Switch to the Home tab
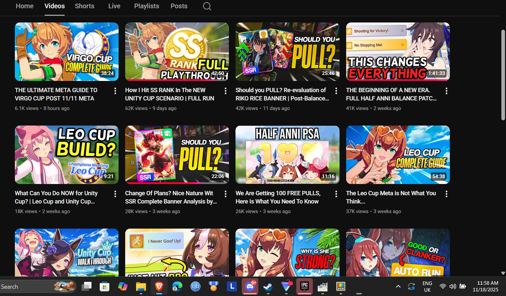This screenshot has height=296, width=506. click(25, 6)
